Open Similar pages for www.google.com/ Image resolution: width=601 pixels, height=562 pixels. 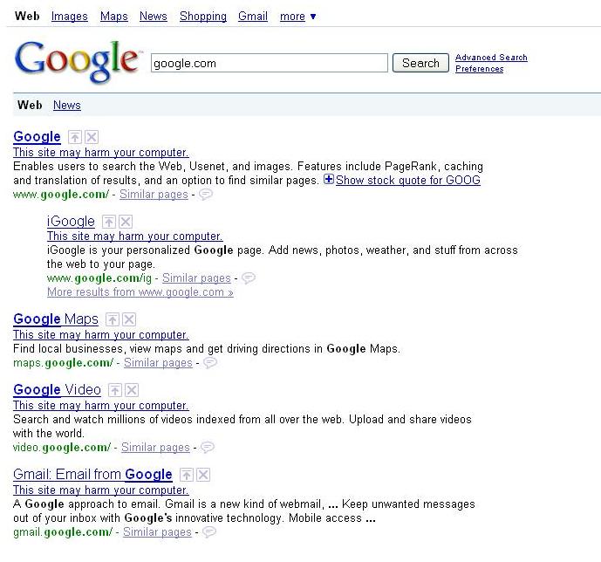[154, 195]
